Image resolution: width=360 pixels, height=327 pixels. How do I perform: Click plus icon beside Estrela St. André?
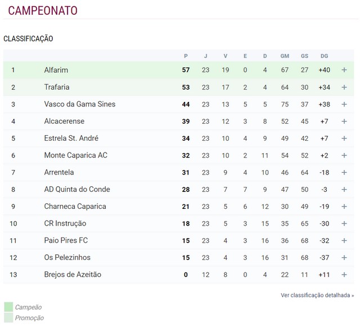tap(344, 138)
